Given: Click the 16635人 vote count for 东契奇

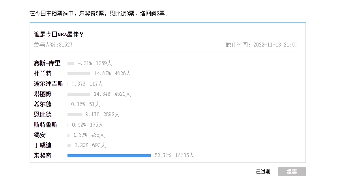Looking at the screenshot, I should [x=185, y=155].
